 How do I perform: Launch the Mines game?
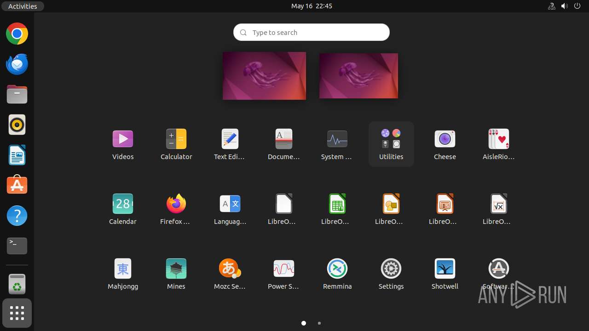click(x=176, y=274)
